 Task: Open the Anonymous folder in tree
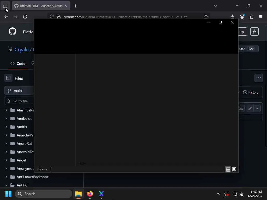(22, 168)
